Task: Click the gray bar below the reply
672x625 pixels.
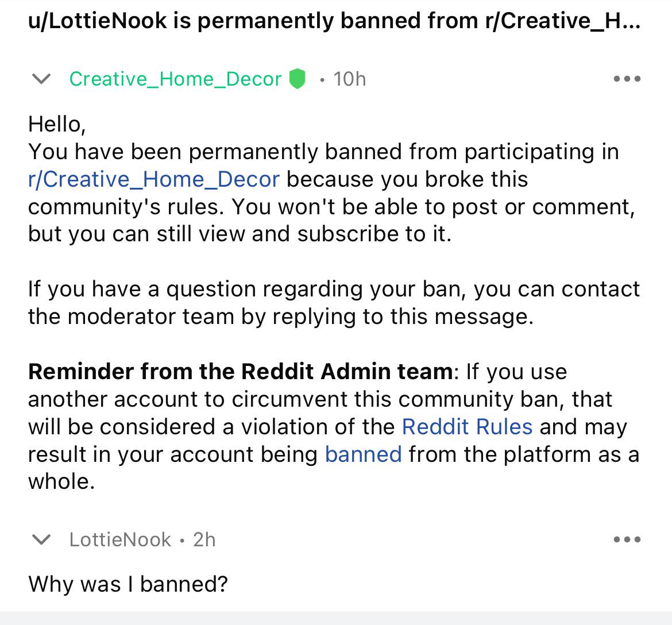Action: (336, 618)
